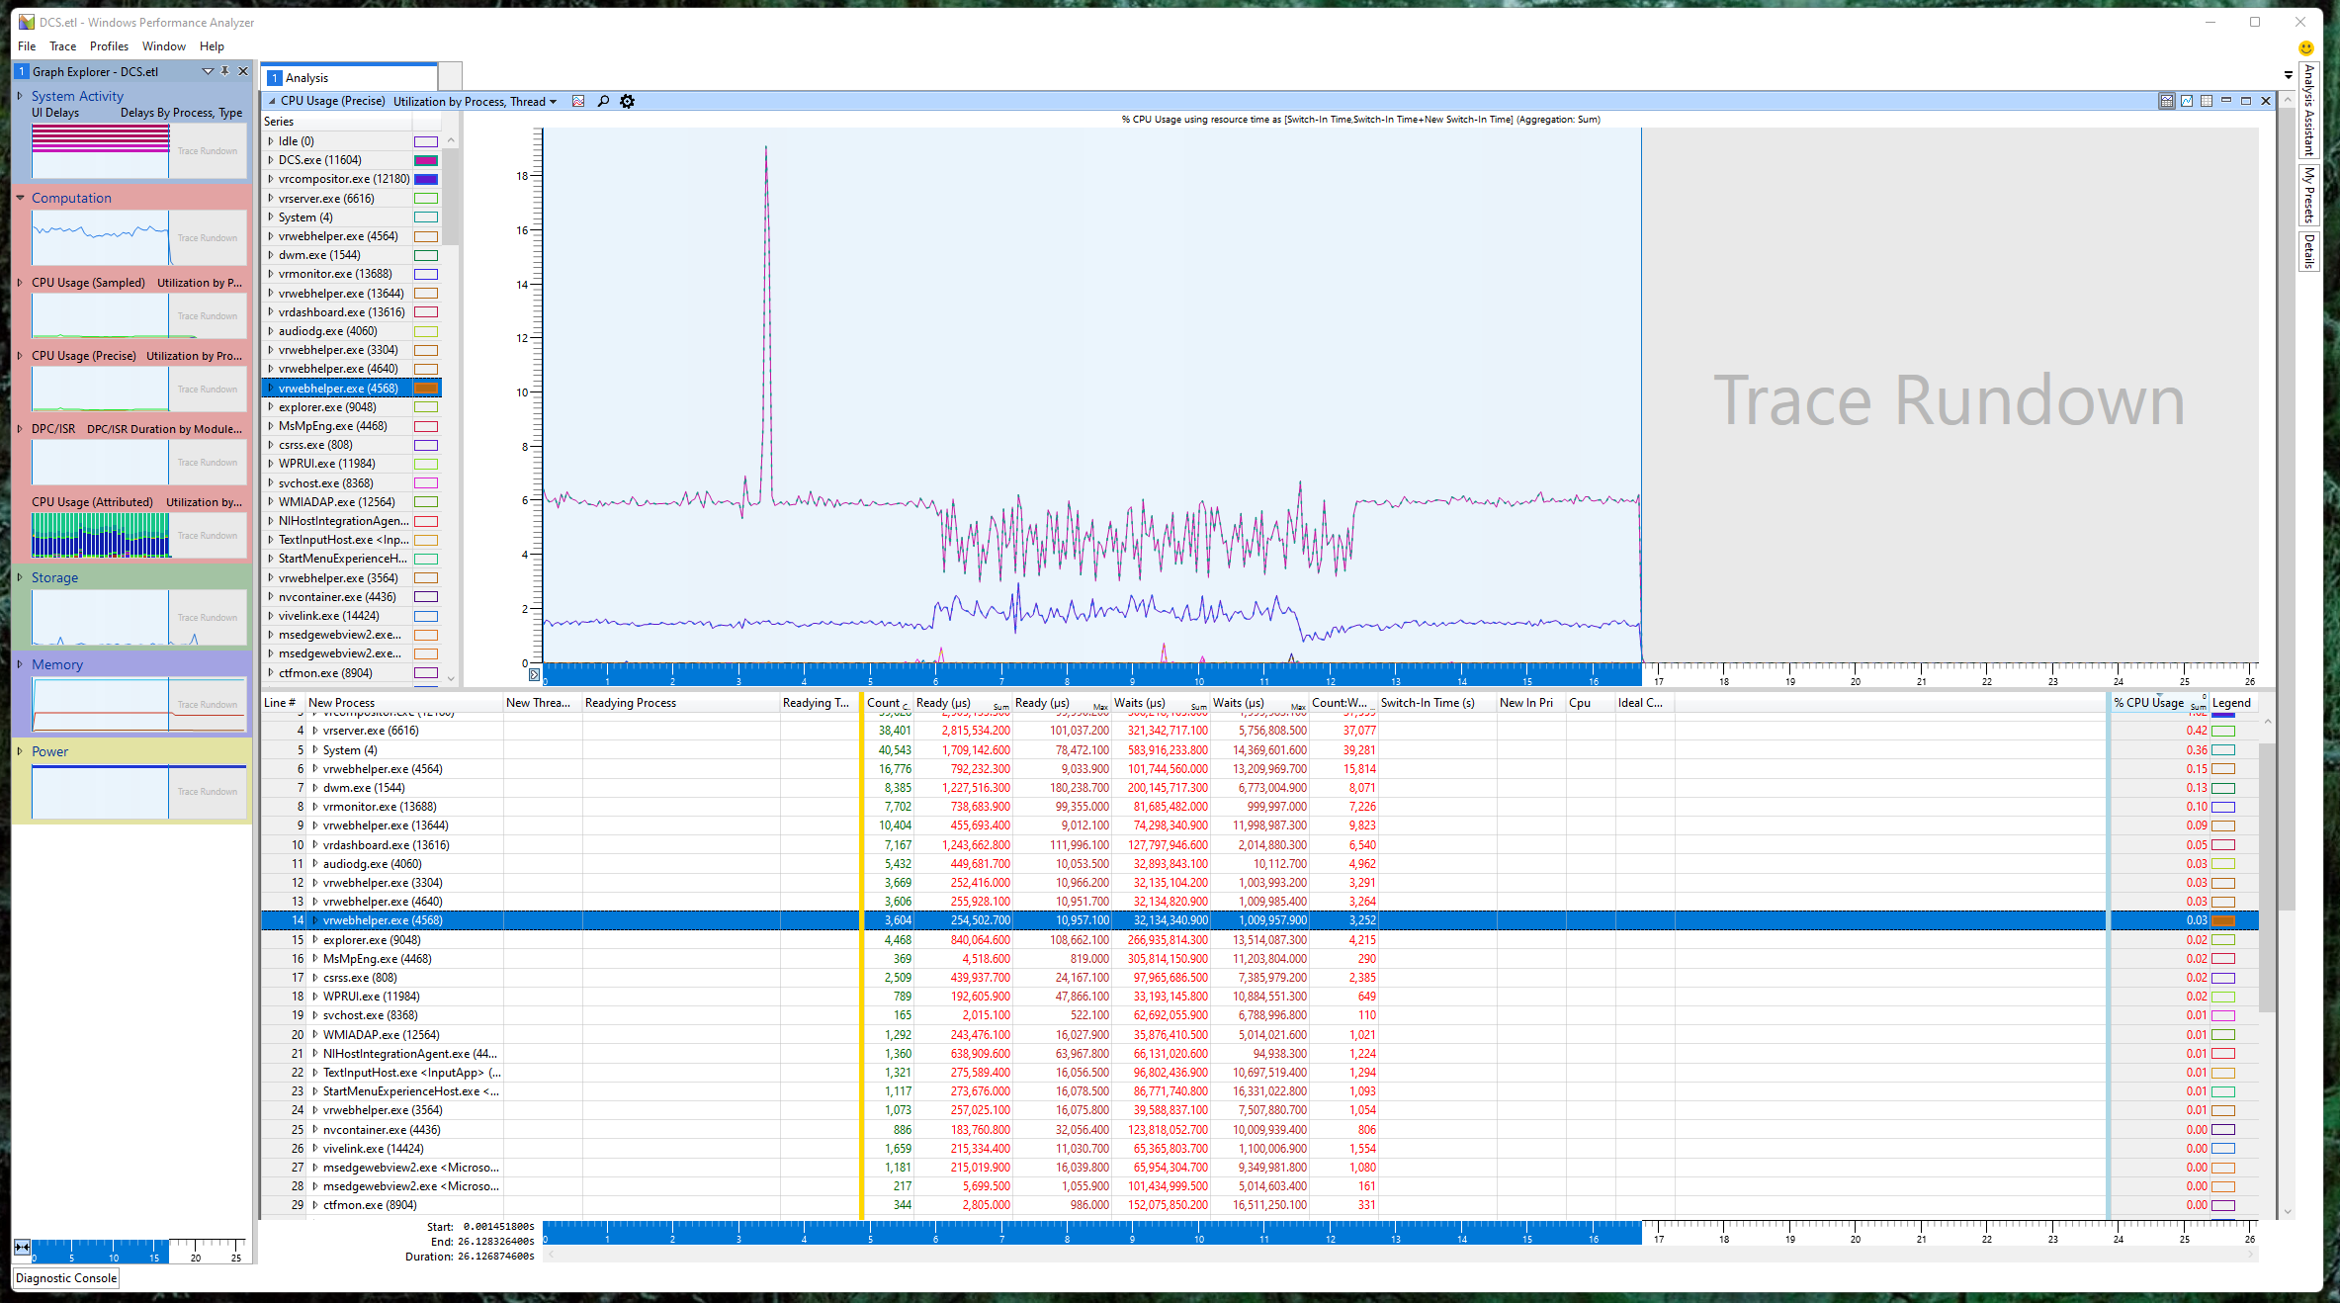Open the Profiles menu
Image resolution: width=2340 pixels, height=1303 pixels.
109,46
